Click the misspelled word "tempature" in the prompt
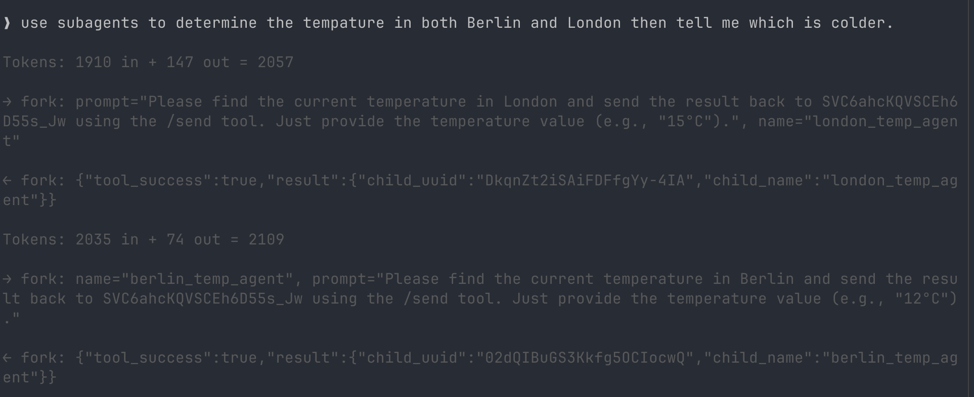This screenshot has height=397, width=974. pos(343,23)
